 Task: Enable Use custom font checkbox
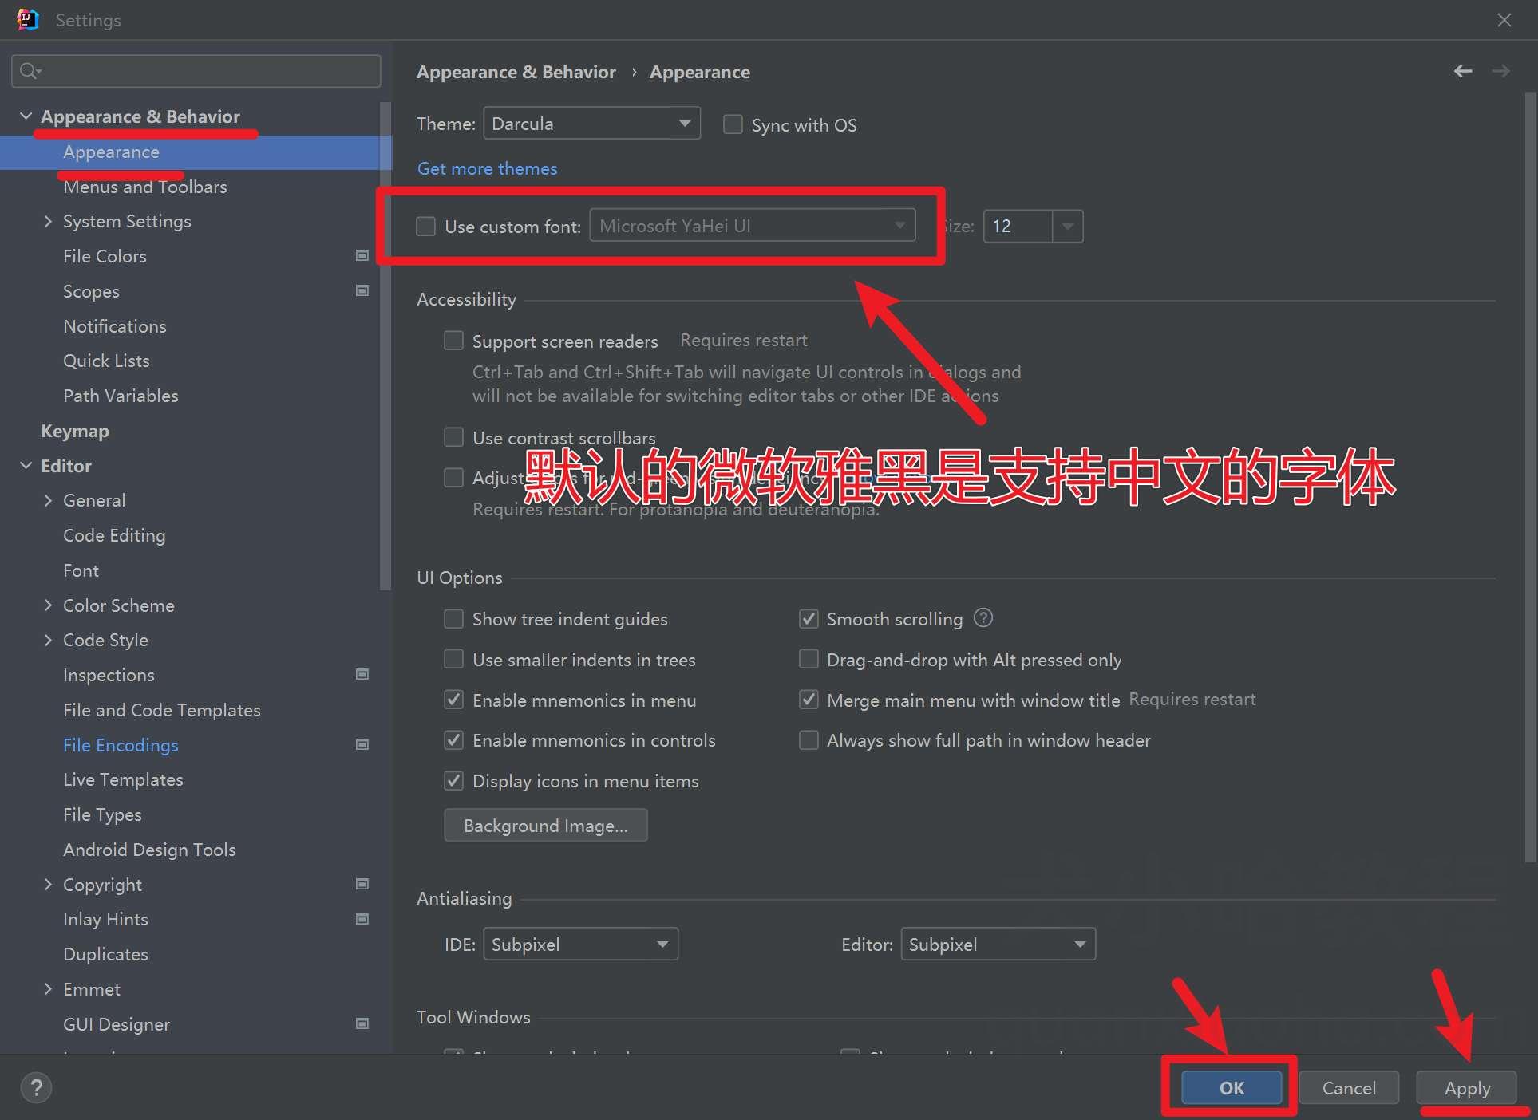pos(426,226)
